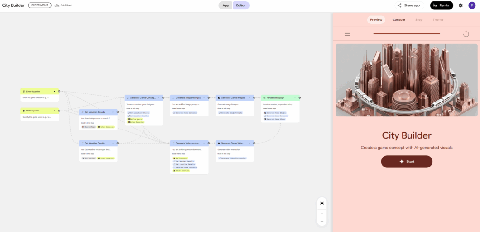Click the user avatar F icon
The image size is (480, 232).
[x=472, y=5]
